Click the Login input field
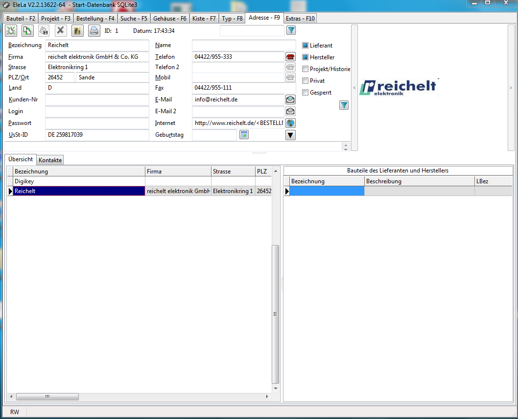The width and height of the screenshot is (518, 419). [x=97, y=111]
